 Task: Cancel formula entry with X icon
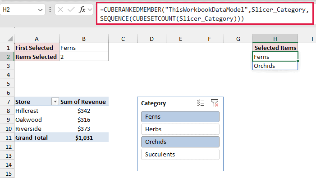click(60, 9)
